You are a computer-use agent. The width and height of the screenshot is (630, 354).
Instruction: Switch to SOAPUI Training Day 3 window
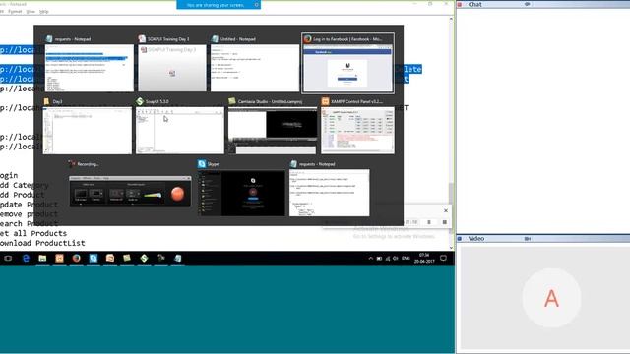(172, 68)
